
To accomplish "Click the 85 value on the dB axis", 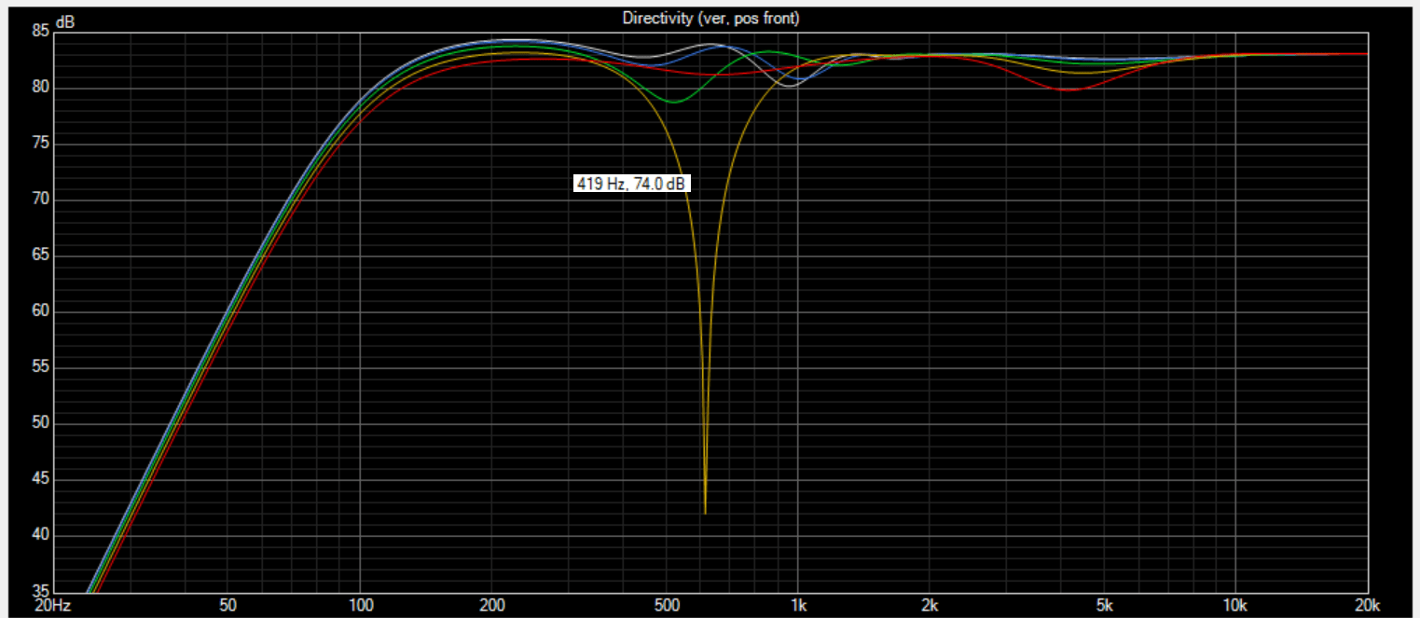I will pos(42,31).
